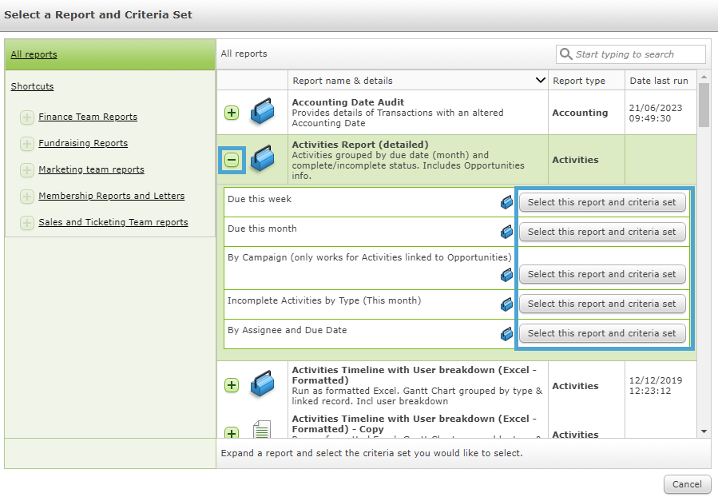Click the Due this week criteria name
The width and height of the screenshot is (718, 501).
260,199
